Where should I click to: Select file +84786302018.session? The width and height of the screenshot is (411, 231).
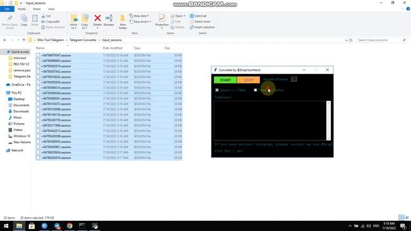coord(109,158)
